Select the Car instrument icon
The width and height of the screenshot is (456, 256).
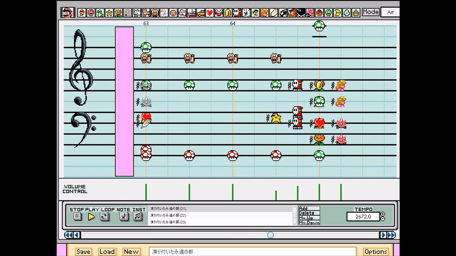200,13
